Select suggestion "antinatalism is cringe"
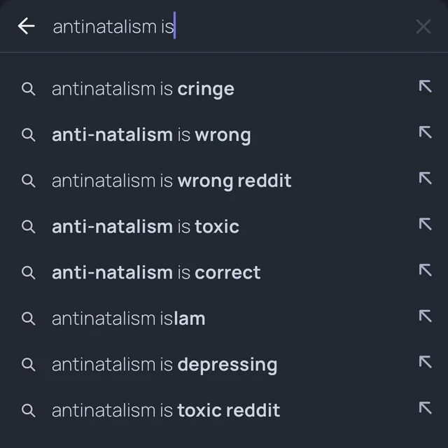This screenshot has width=448, height=448. [x=143, y=89]
